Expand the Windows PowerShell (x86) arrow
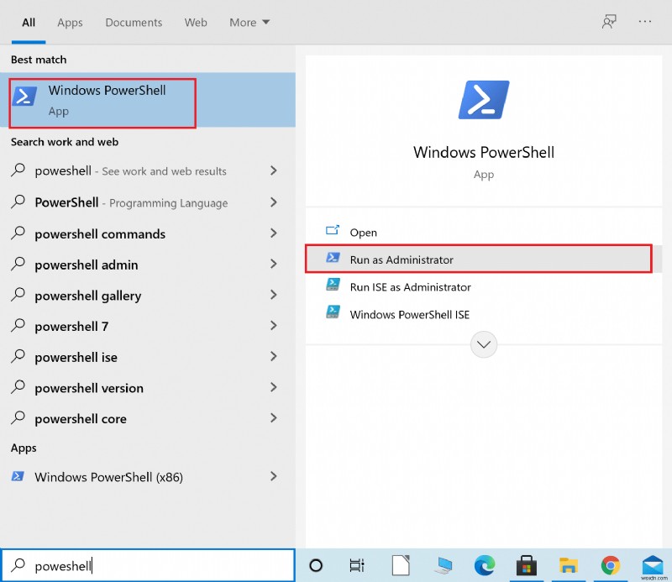 pos(274,476)
